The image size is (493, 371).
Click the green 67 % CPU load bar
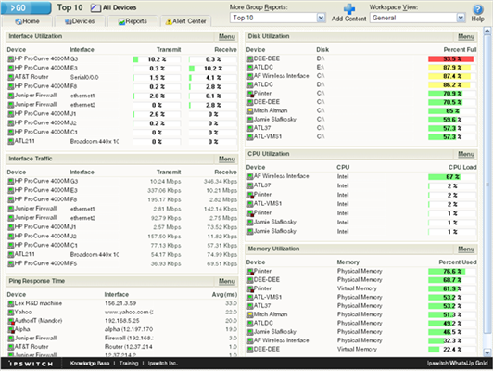[444, 177]
